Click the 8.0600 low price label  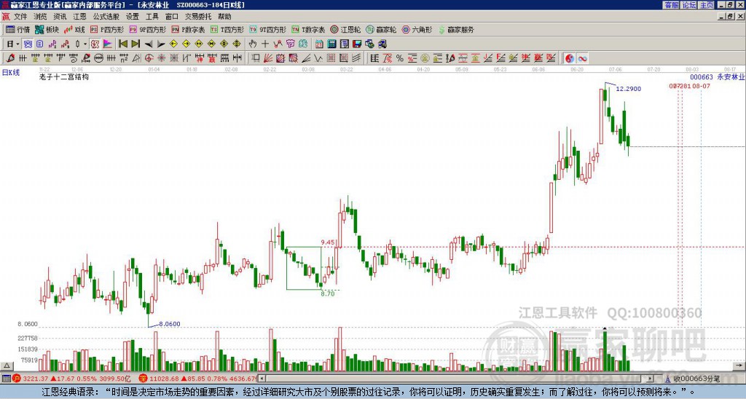(x=170, y=324)
